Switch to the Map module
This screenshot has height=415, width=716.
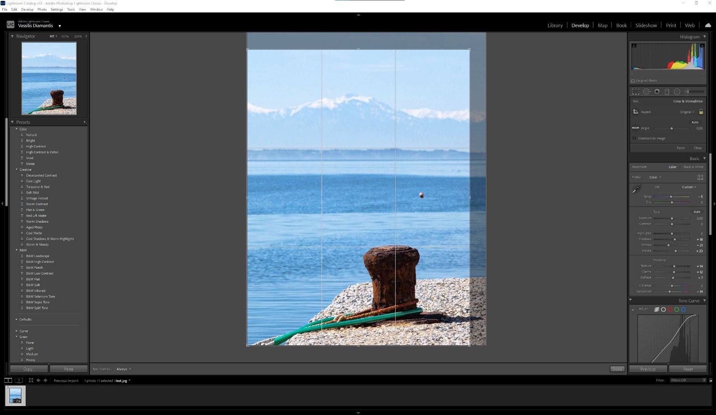603,25
